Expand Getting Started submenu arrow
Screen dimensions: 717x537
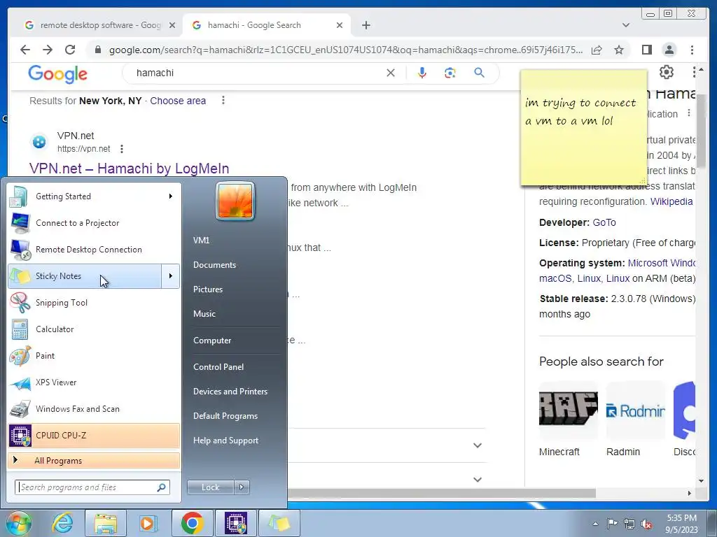click(x=171, y=196)
